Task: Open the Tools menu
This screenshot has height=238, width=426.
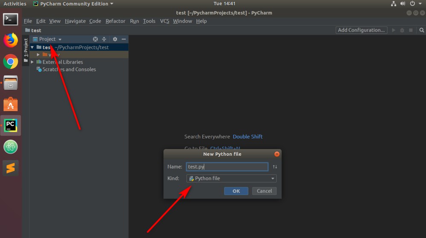Action: [149, 21]
